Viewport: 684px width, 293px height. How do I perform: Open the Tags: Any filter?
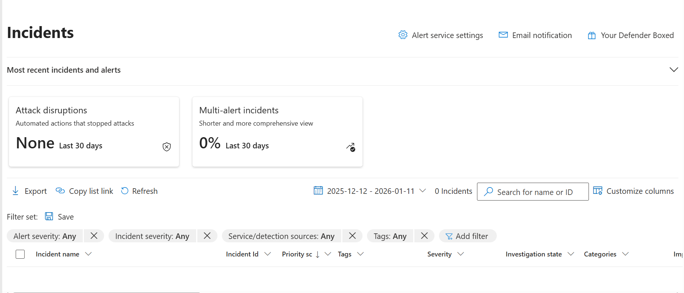390,236
